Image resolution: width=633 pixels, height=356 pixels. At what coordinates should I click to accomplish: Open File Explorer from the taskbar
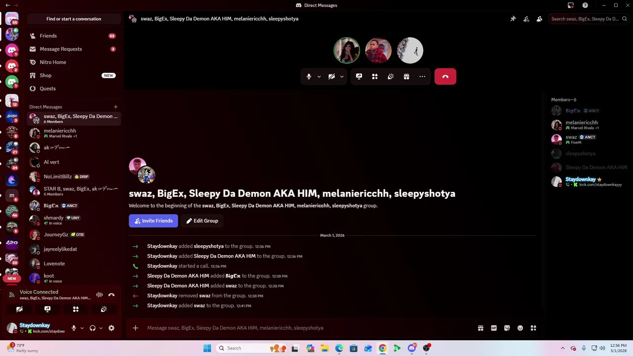pyautogui.click(x=324, y=348)
